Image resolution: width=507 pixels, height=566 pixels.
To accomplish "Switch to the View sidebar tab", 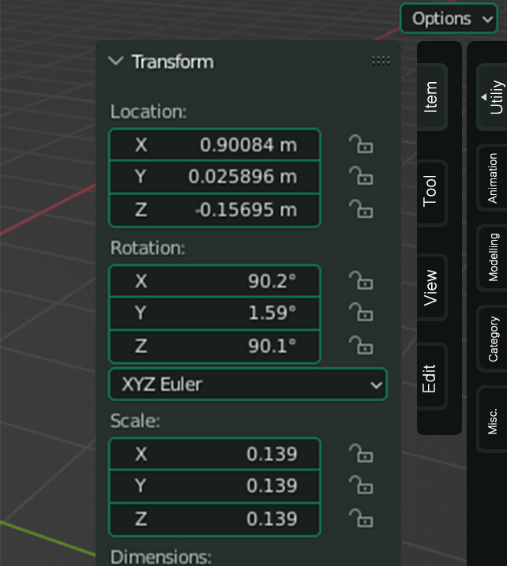I will point(431,287).
